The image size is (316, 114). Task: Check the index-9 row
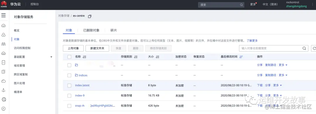click(69, 96)
